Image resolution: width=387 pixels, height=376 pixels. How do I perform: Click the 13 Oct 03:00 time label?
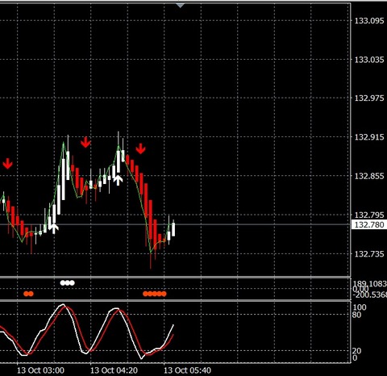pos(40,370)
